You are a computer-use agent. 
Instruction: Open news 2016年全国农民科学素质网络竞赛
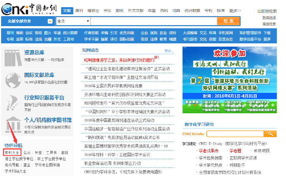pos(113,86)
